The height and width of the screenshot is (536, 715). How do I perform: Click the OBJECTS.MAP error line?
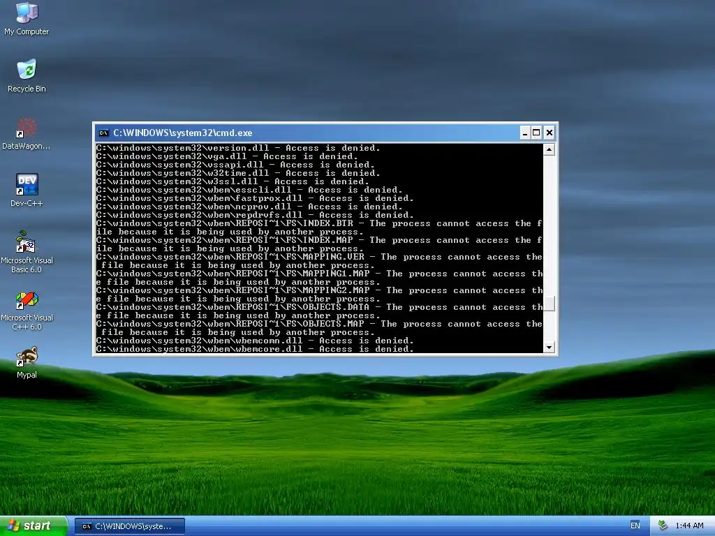[x=319, y=328]
